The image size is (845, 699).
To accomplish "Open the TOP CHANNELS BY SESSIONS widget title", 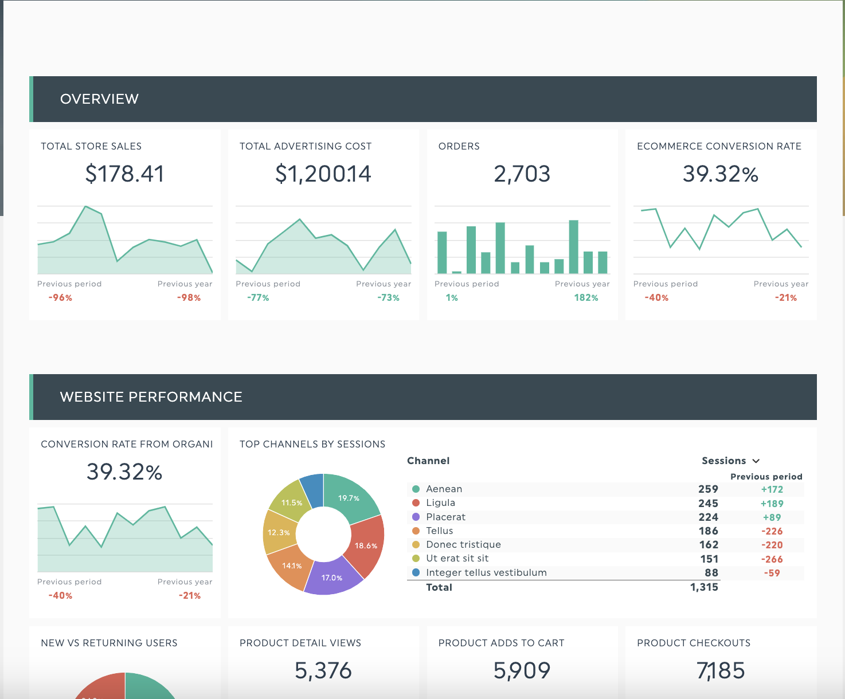I will [x=312, y=444].
